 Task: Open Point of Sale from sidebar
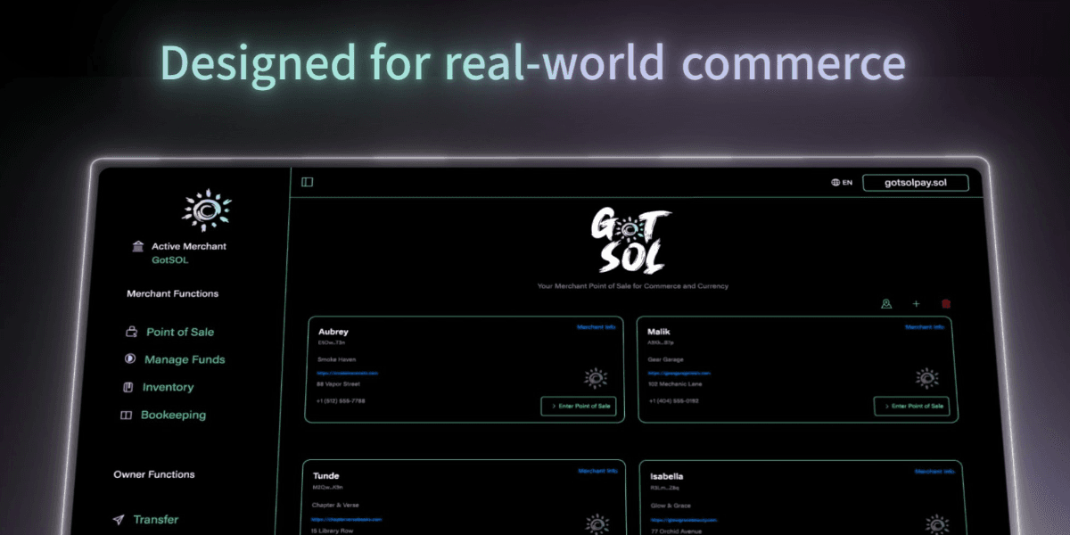[x=180, y=332]
